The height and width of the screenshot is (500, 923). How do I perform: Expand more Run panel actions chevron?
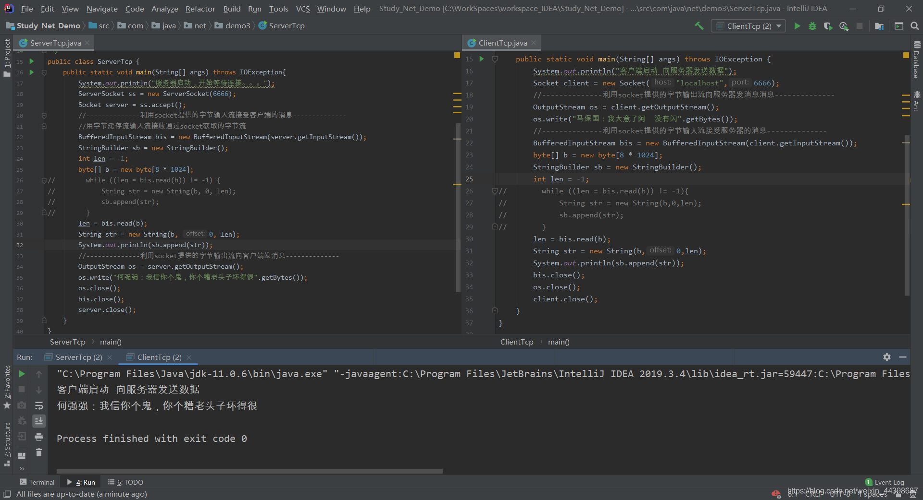coord(22,468)
